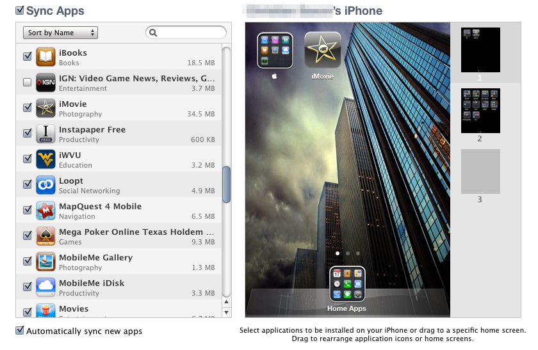Open the Home Apps folder in the dock
The height and width of the screenshot is (350, 538).
click(x=347, y=284)
